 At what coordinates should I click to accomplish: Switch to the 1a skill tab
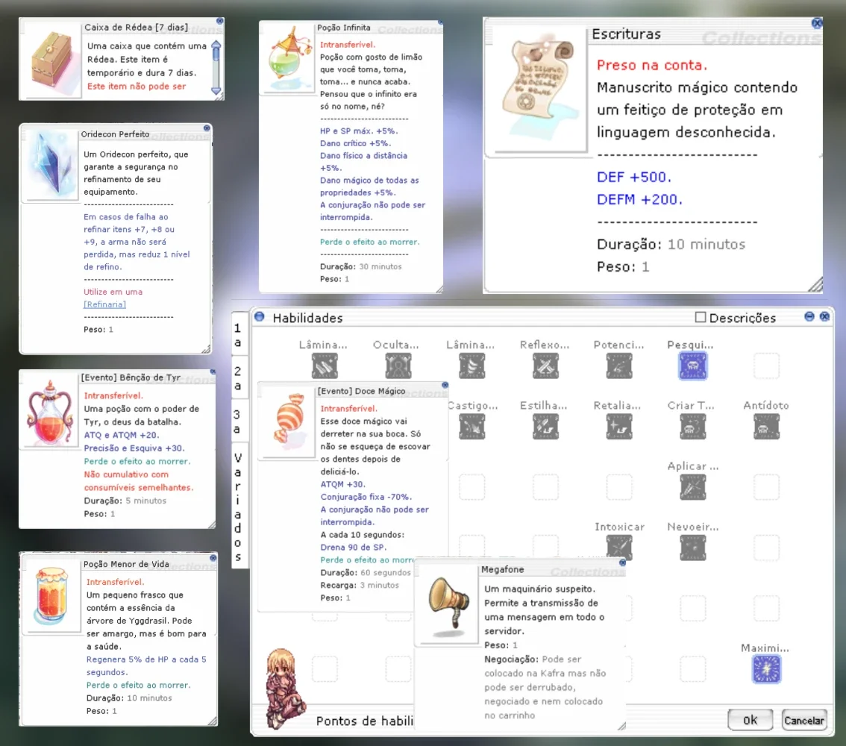click(x=237, y=335)
